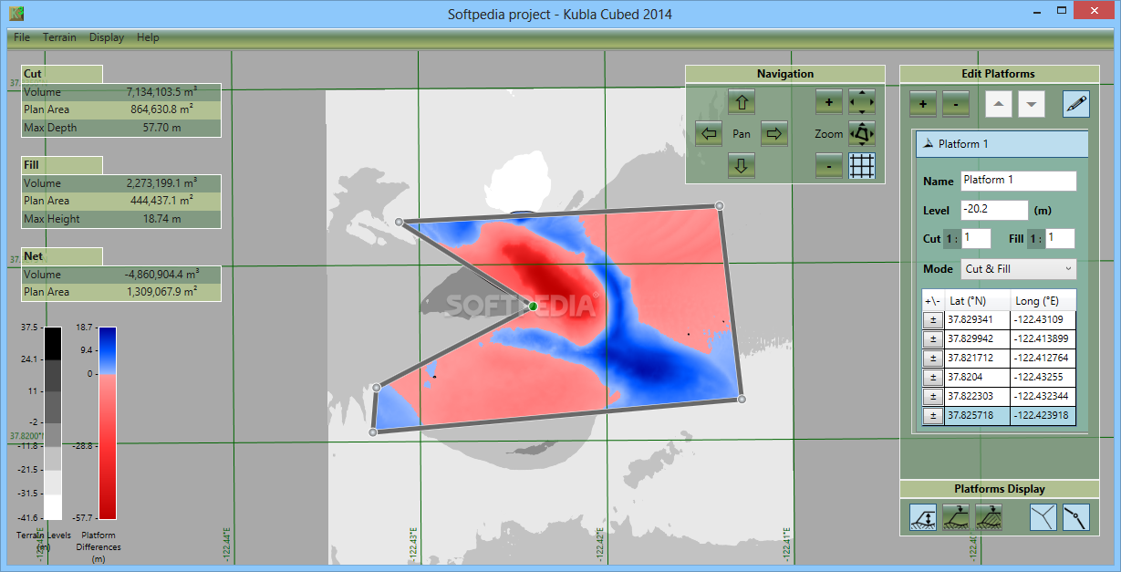
Task: Click the ± button for latitude 37.822303
Action: pyautogui.click(x=933, y=396)
